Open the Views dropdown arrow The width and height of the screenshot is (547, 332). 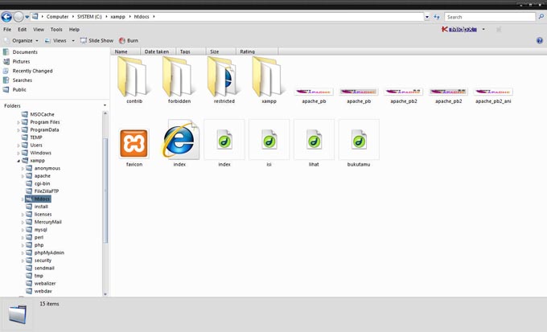pos(73,41)
